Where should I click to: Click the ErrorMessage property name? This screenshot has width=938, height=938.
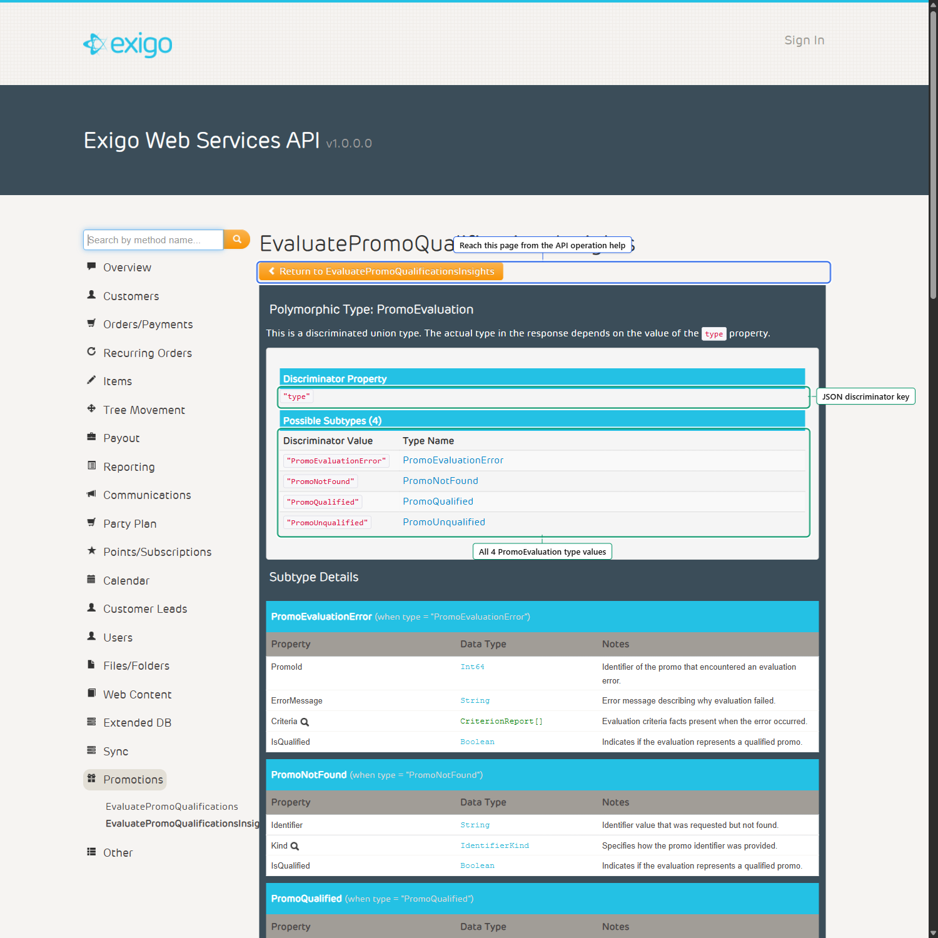pyautogui.click(x=297, y=701)
